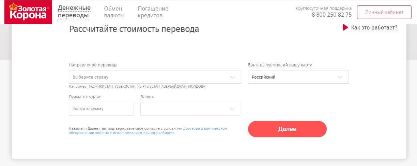Pick КЫРГЫЗСТАН example country
The height and width of the screenshot is (166, 417).
[149, 87]
